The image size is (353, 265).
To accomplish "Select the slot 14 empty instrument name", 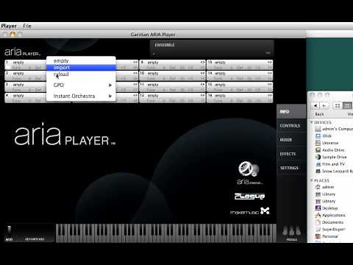I will [x=220, y=74].
